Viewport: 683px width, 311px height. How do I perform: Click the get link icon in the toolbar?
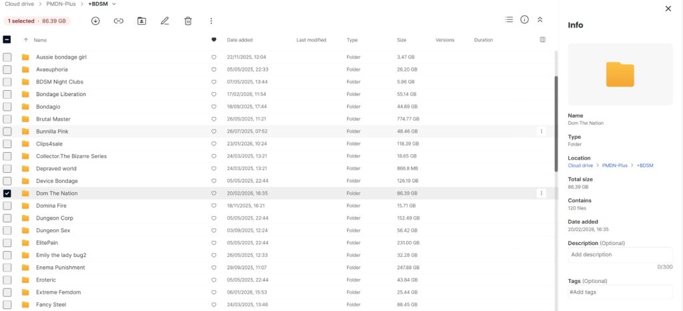coord(119,21)
